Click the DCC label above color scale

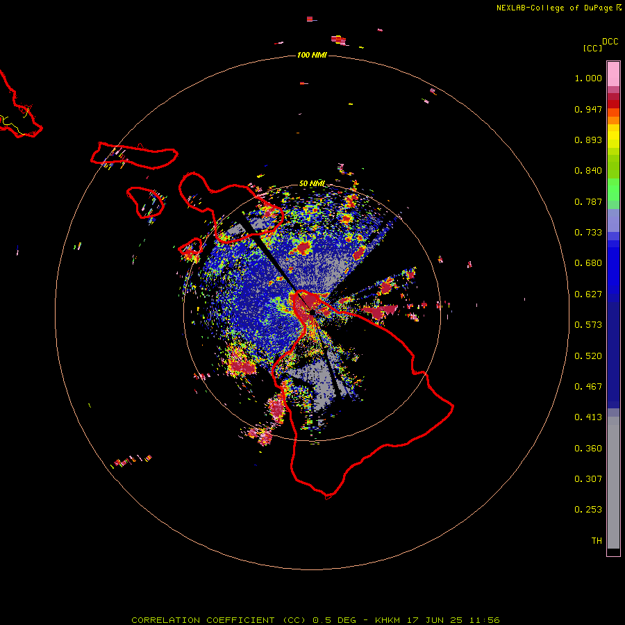610,42
